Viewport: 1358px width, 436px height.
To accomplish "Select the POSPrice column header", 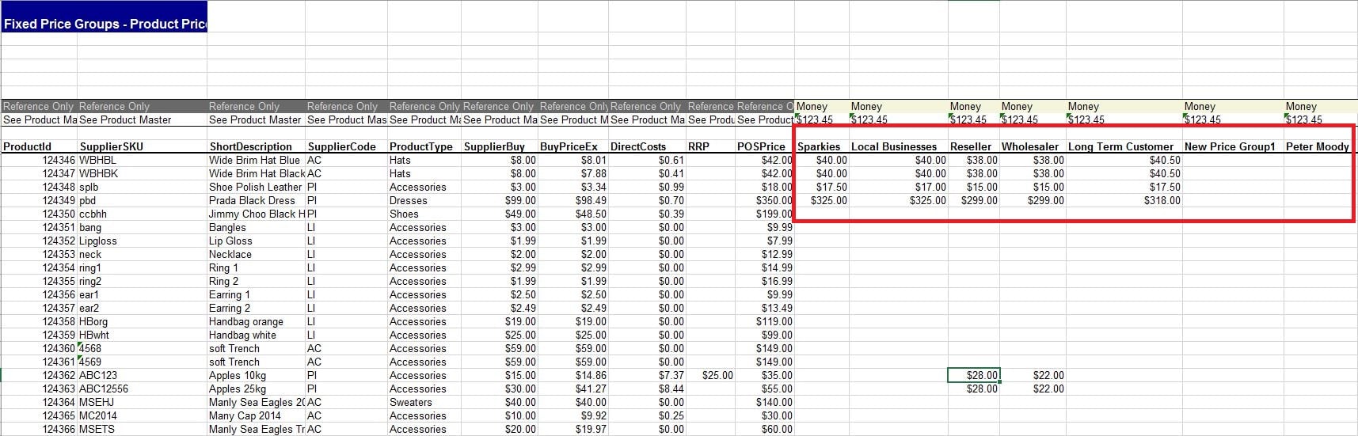I will coord(764,146).
